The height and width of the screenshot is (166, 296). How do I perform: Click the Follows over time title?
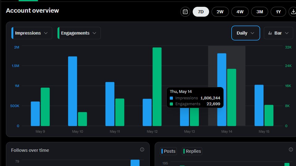pos(30,150)
